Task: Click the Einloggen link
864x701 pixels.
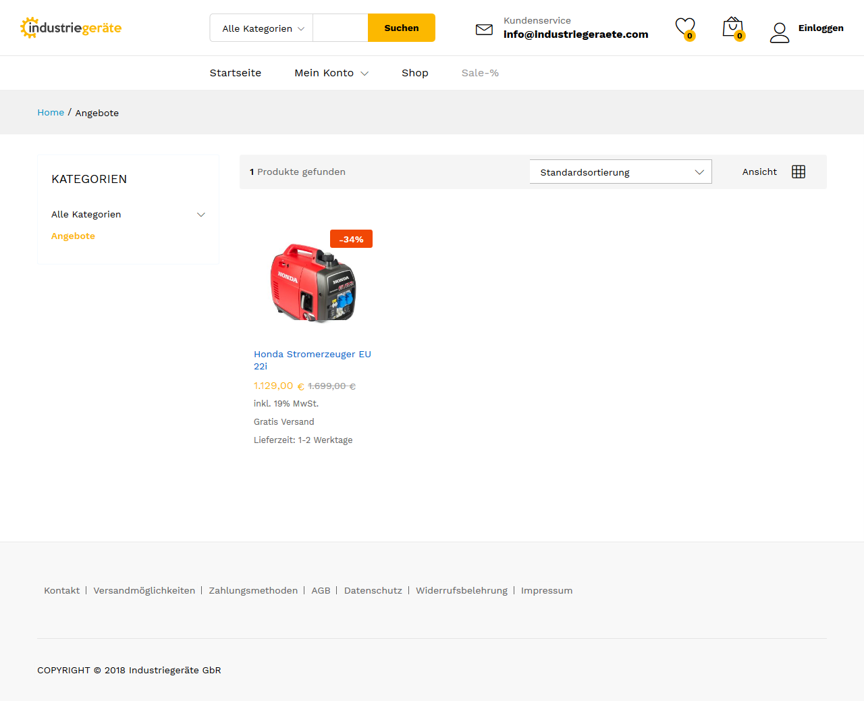Action: coord(821,28)
